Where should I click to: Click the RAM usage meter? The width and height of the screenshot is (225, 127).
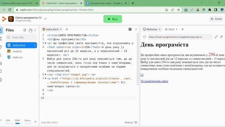[x=18, y=121]
